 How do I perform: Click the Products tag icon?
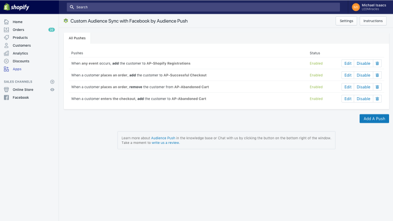click(6, 38)
